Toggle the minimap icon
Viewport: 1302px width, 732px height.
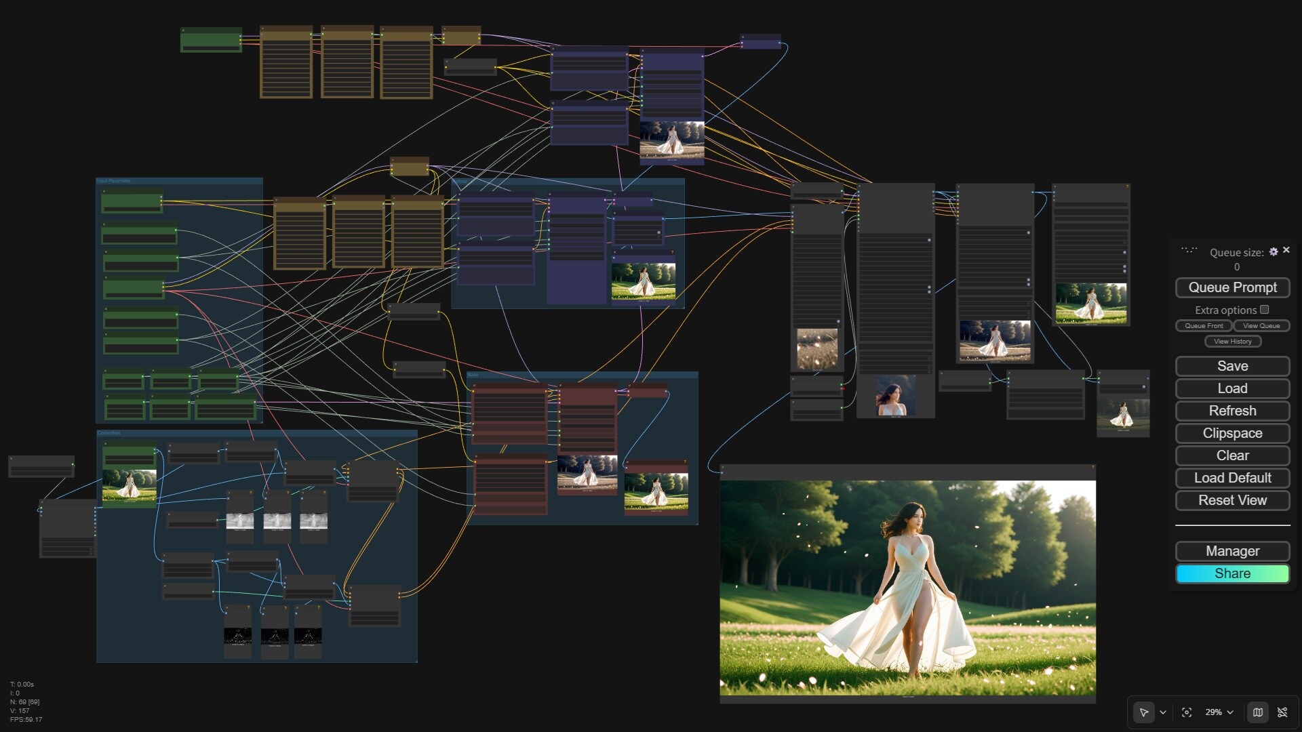(1258, 712)
